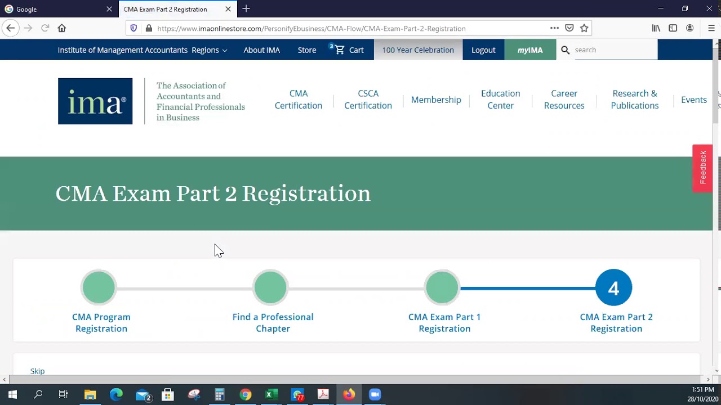
Task: Open Firefox hamburger menu
Action: click(711, 28)
